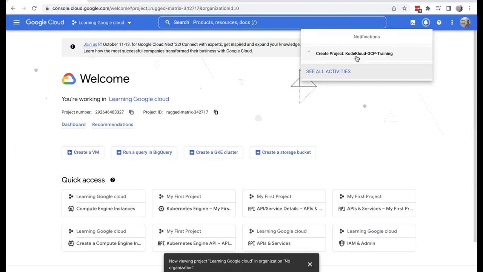Open the Chrome three-dot menu
This screenshot has height=272, width=483.
470,8
